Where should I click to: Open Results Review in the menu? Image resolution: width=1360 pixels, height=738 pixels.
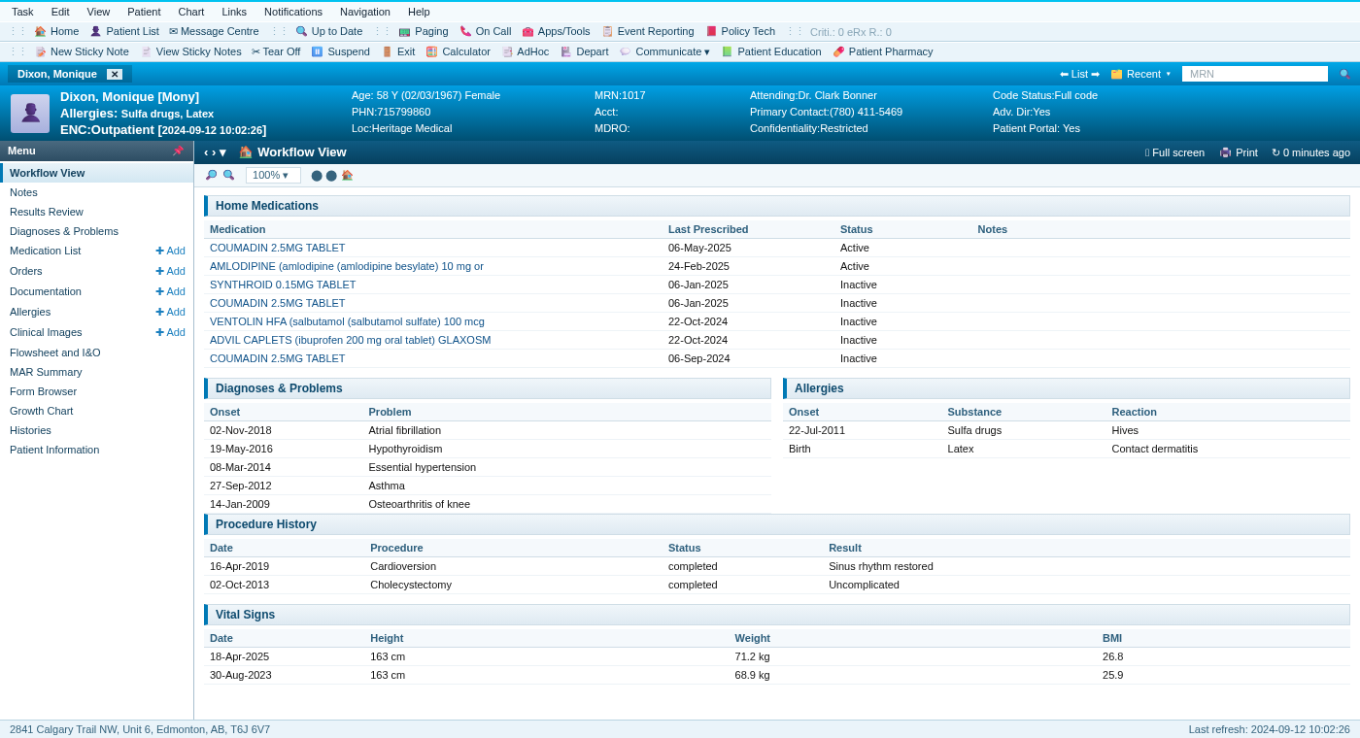coord(97,212)
